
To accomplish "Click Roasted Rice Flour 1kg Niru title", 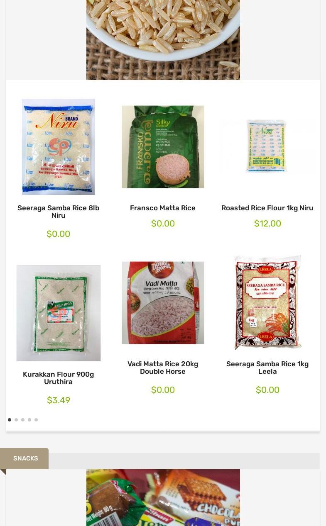I will click(267, 208).
